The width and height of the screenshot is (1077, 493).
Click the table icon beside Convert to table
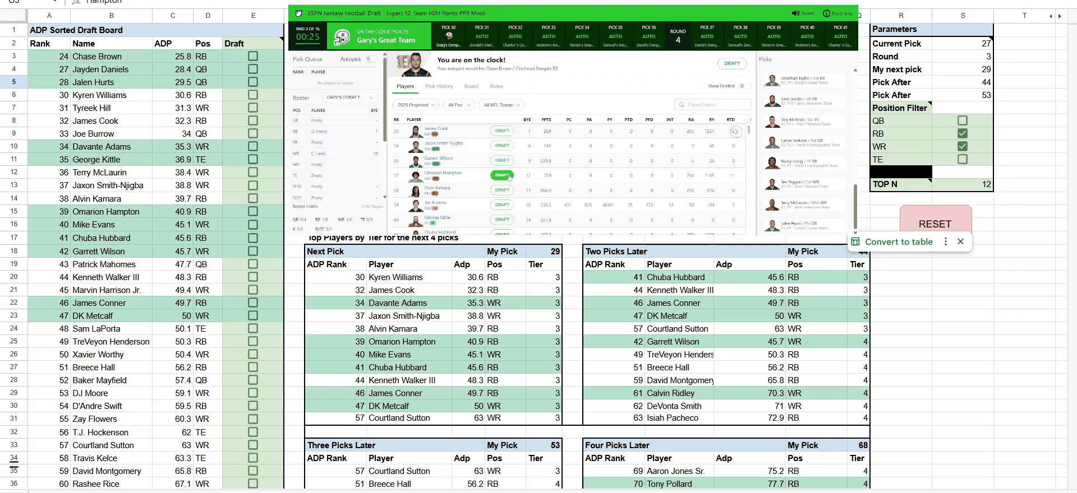click(x=855, y=241)
